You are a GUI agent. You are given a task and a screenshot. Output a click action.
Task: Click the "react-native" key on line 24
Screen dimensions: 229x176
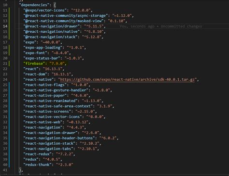click(39, 79)
